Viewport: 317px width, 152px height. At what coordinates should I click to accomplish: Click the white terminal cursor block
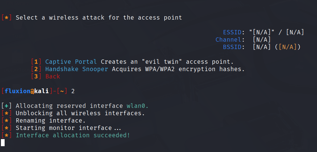(x=3, y=142)
